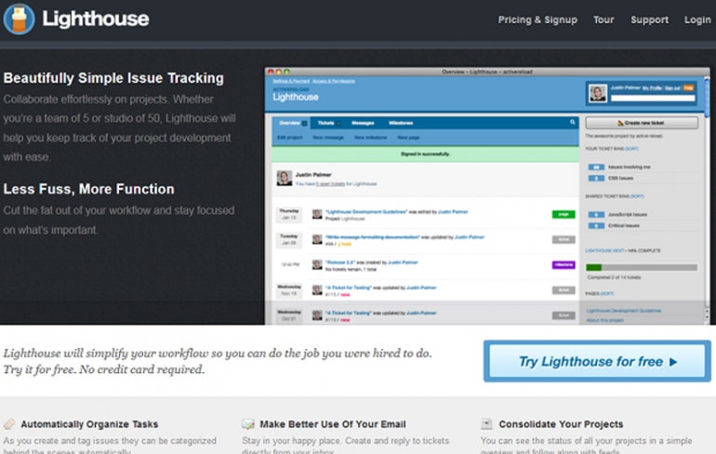Image resolution: width=716 pixels, height=454 pixels.
Task: Click Justin Palmer's avatar in the app header
Action: [597, 93]
